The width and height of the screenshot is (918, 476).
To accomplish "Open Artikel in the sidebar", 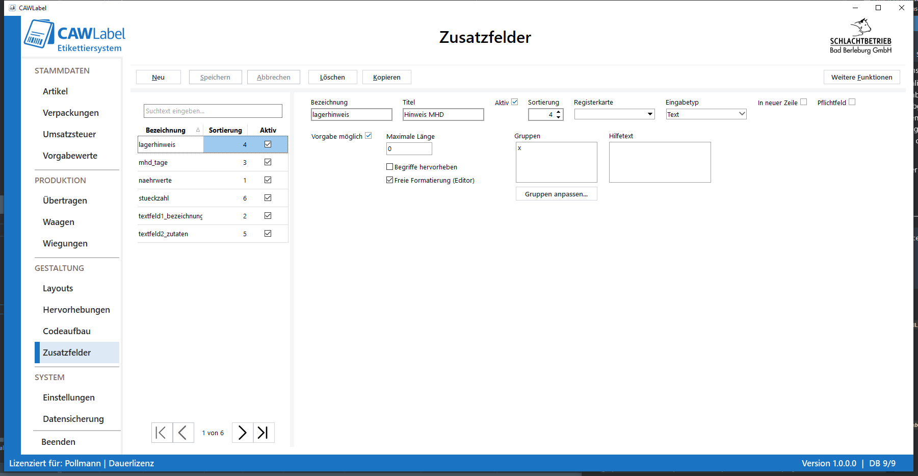I will [x=55, y=91].
